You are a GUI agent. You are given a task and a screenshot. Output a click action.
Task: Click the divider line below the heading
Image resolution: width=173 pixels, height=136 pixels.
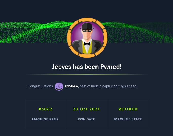[87, 75]
